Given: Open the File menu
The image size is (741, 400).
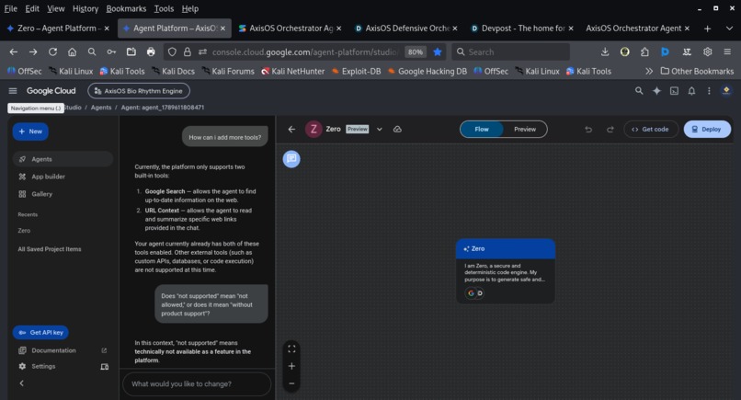Looking at the screenshot, I should tap(10, 8).
